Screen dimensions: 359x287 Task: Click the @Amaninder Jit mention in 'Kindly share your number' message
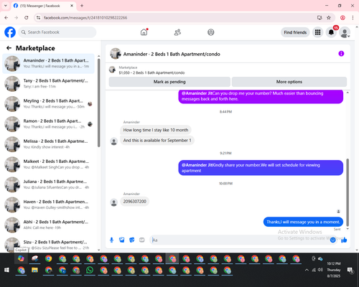pos(197,165)
